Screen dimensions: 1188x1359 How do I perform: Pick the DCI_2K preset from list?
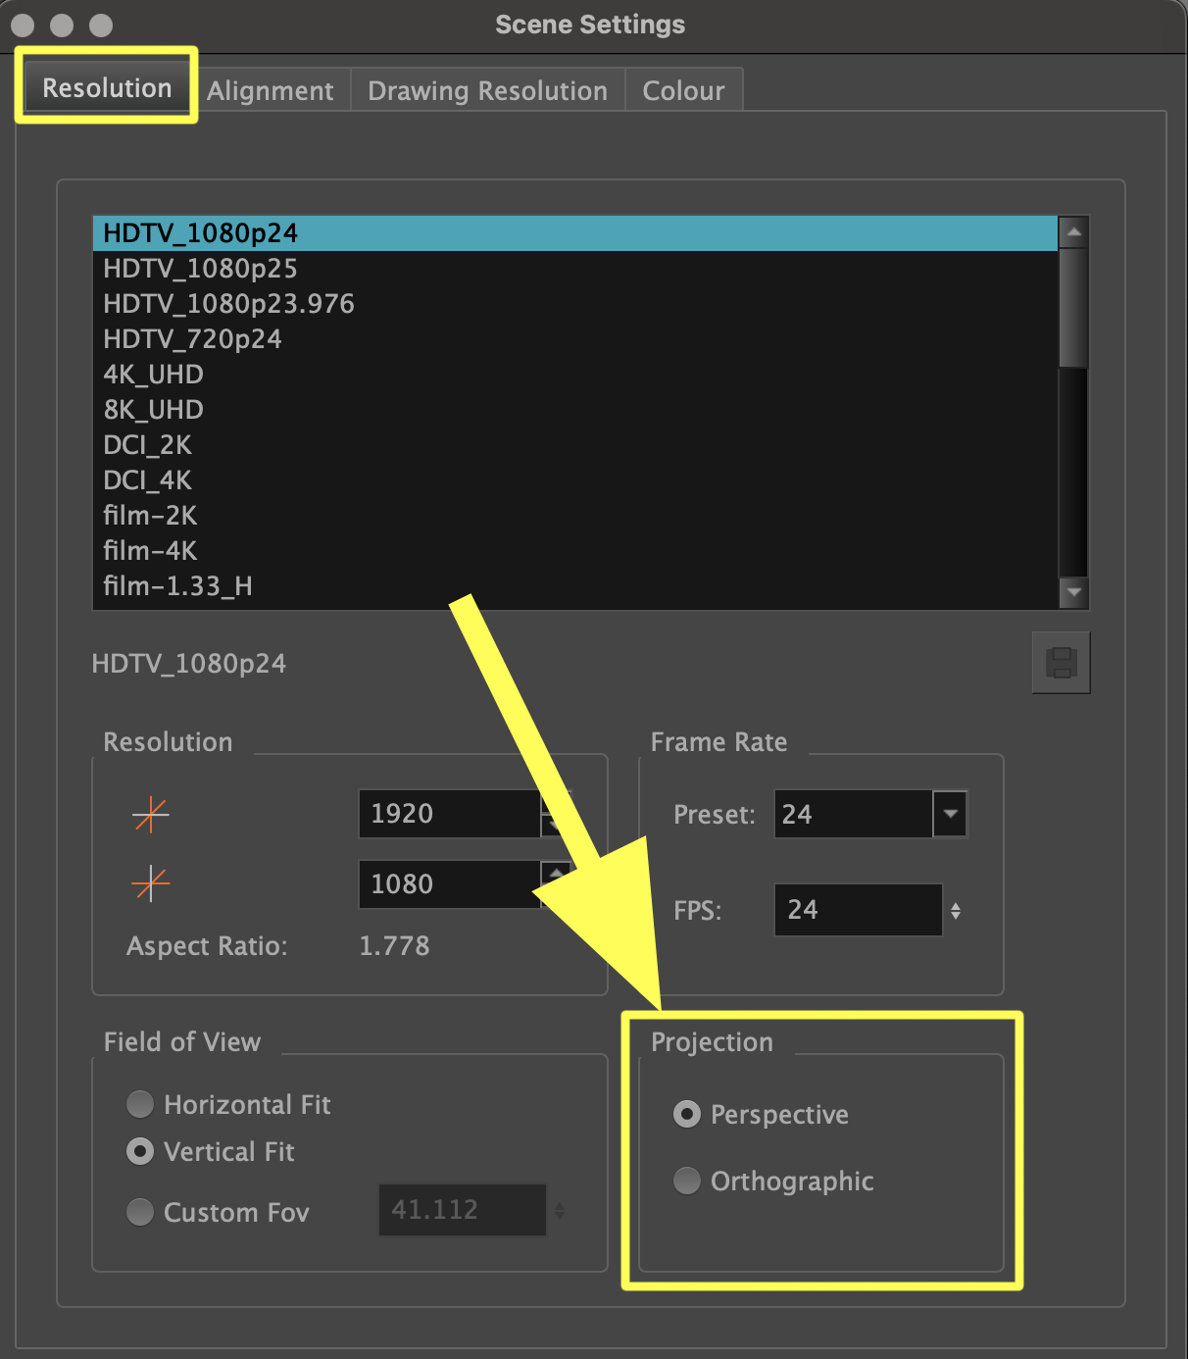[148, 445]
